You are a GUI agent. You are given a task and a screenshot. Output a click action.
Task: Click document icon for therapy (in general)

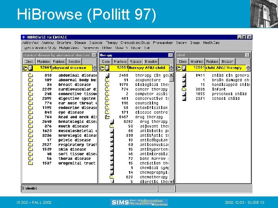point(107,75)
